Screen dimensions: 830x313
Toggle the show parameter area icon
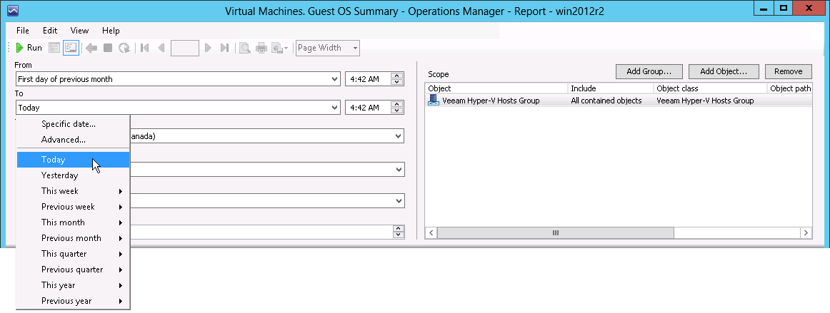tap(71, 48)
